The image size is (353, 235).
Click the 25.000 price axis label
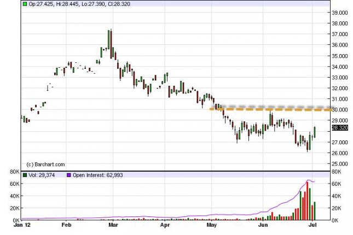tap(340, 164)
